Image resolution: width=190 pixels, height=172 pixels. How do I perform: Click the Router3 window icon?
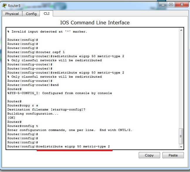(4, 6)
